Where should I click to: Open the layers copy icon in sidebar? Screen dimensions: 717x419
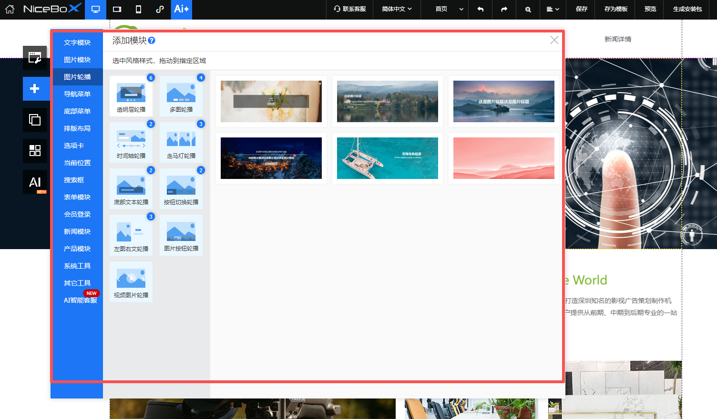pos(35,120)
